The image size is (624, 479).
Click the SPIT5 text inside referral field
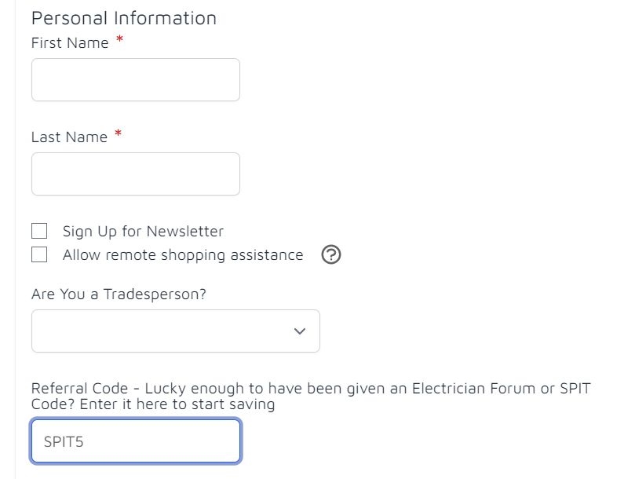pos(64,442)
